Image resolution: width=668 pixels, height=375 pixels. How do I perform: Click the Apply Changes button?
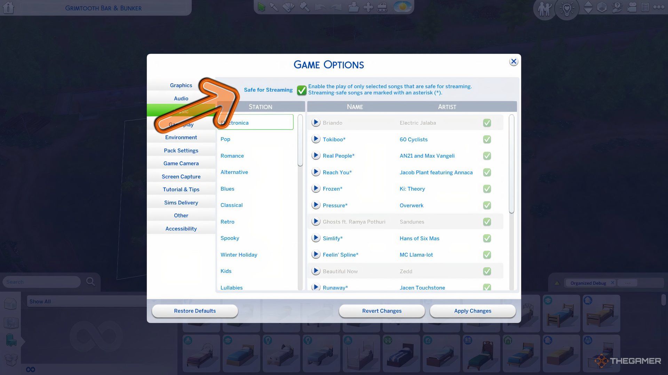472,311
